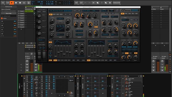Toggle the EQ button in Spire

tap(136, 53)
